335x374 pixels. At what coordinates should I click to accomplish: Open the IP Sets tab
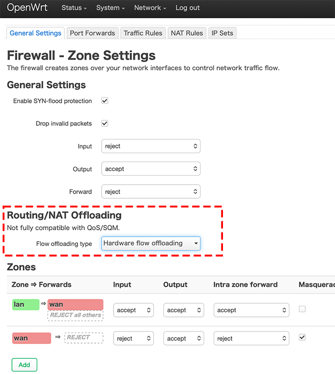pos(222,33)
